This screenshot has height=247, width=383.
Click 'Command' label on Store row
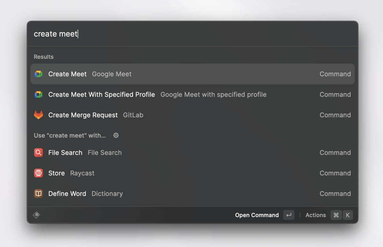pyautogui.click(x=335, y=173)
